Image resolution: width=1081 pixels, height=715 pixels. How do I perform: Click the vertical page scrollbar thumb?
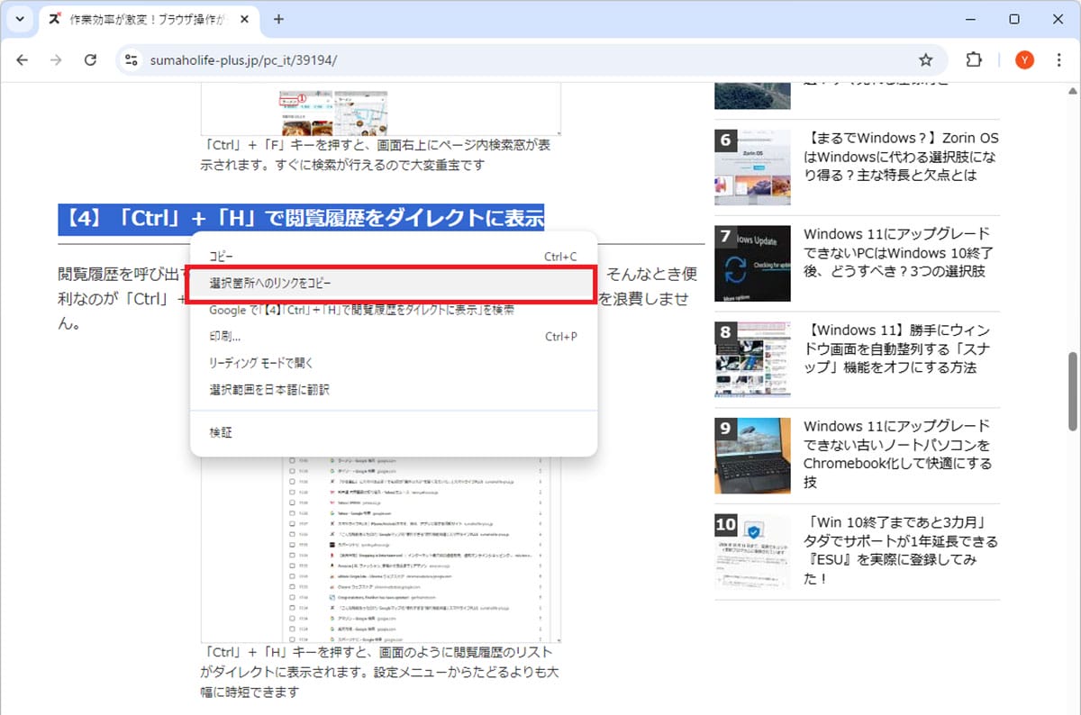tap(1072, 392)
